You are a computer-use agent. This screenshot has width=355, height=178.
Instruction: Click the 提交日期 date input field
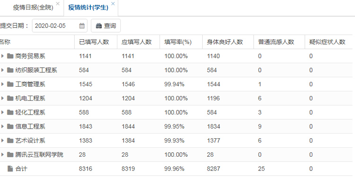(60, 26)
